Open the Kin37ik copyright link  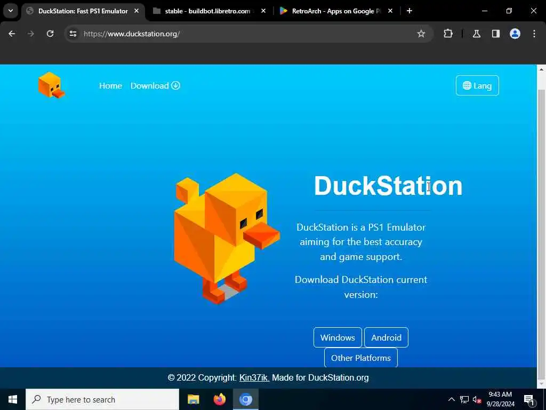pos(254,377)
